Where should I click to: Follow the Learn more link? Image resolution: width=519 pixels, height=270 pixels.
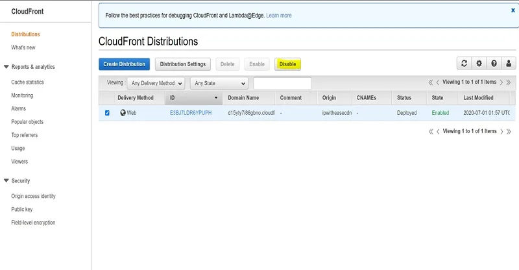(x=279, y=15)
